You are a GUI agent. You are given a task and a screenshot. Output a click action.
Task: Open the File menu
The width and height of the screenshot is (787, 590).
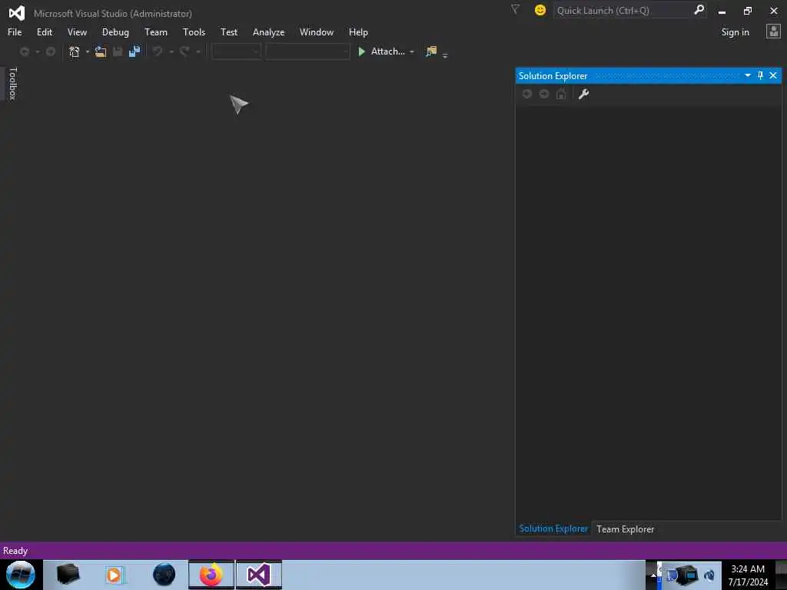[15, 32]
